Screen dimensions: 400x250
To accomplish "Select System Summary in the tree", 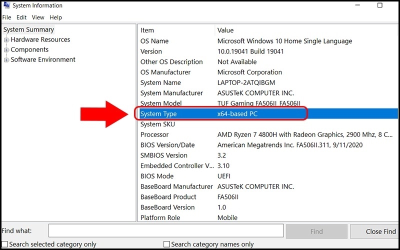I will [28, 30].
